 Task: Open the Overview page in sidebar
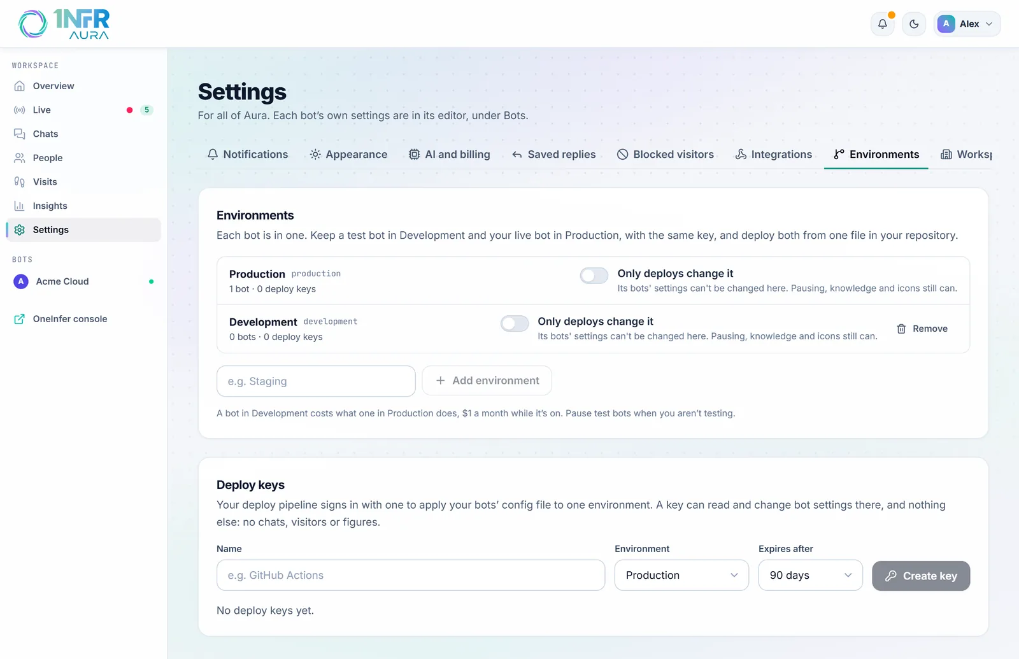point(83,86)
